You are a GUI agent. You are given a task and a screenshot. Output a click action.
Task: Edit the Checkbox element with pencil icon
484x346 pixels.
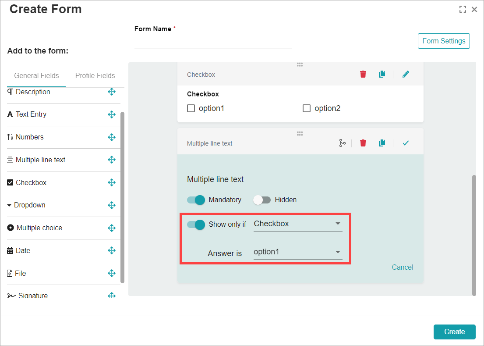pyautogui.click(x=406, y=74)
